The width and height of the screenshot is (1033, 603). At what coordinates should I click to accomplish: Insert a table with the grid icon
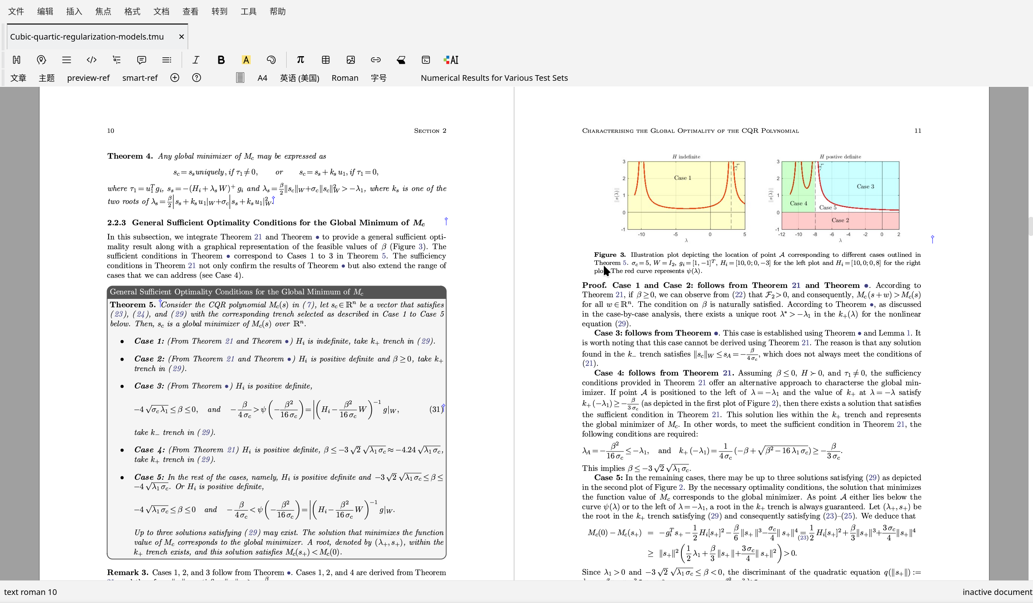[x=325, y=60]
